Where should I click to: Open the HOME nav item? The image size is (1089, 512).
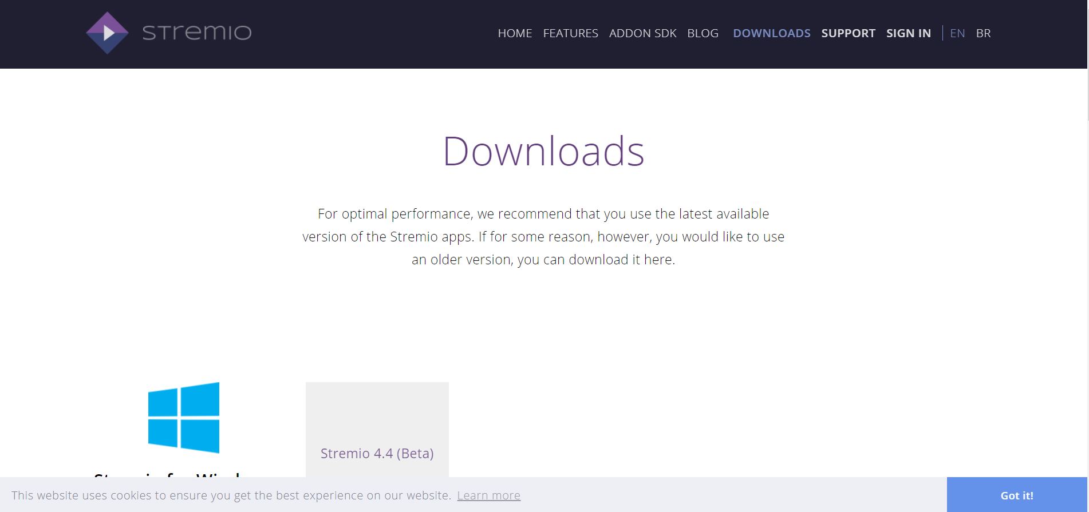coord(515,33)
